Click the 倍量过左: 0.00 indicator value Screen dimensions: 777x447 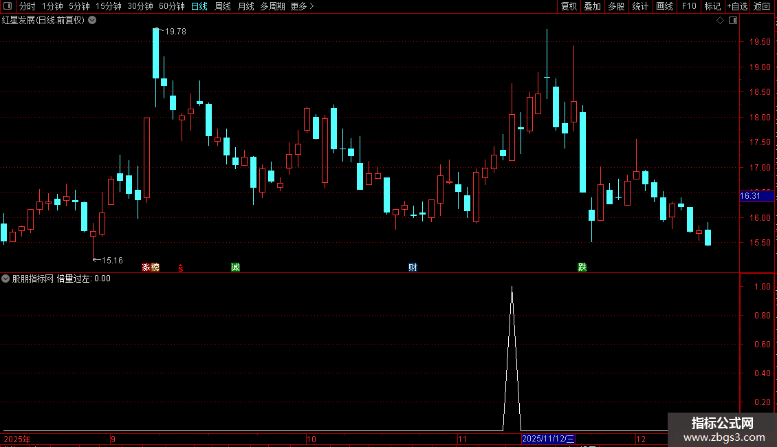click(x=84, y=279)
